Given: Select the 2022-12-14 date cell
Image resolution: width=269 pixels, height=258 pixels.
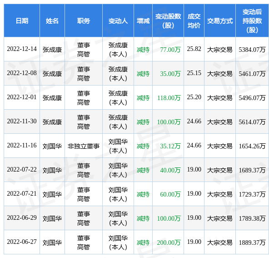Looking at the screenshot, I should click(x=22, y=49).
